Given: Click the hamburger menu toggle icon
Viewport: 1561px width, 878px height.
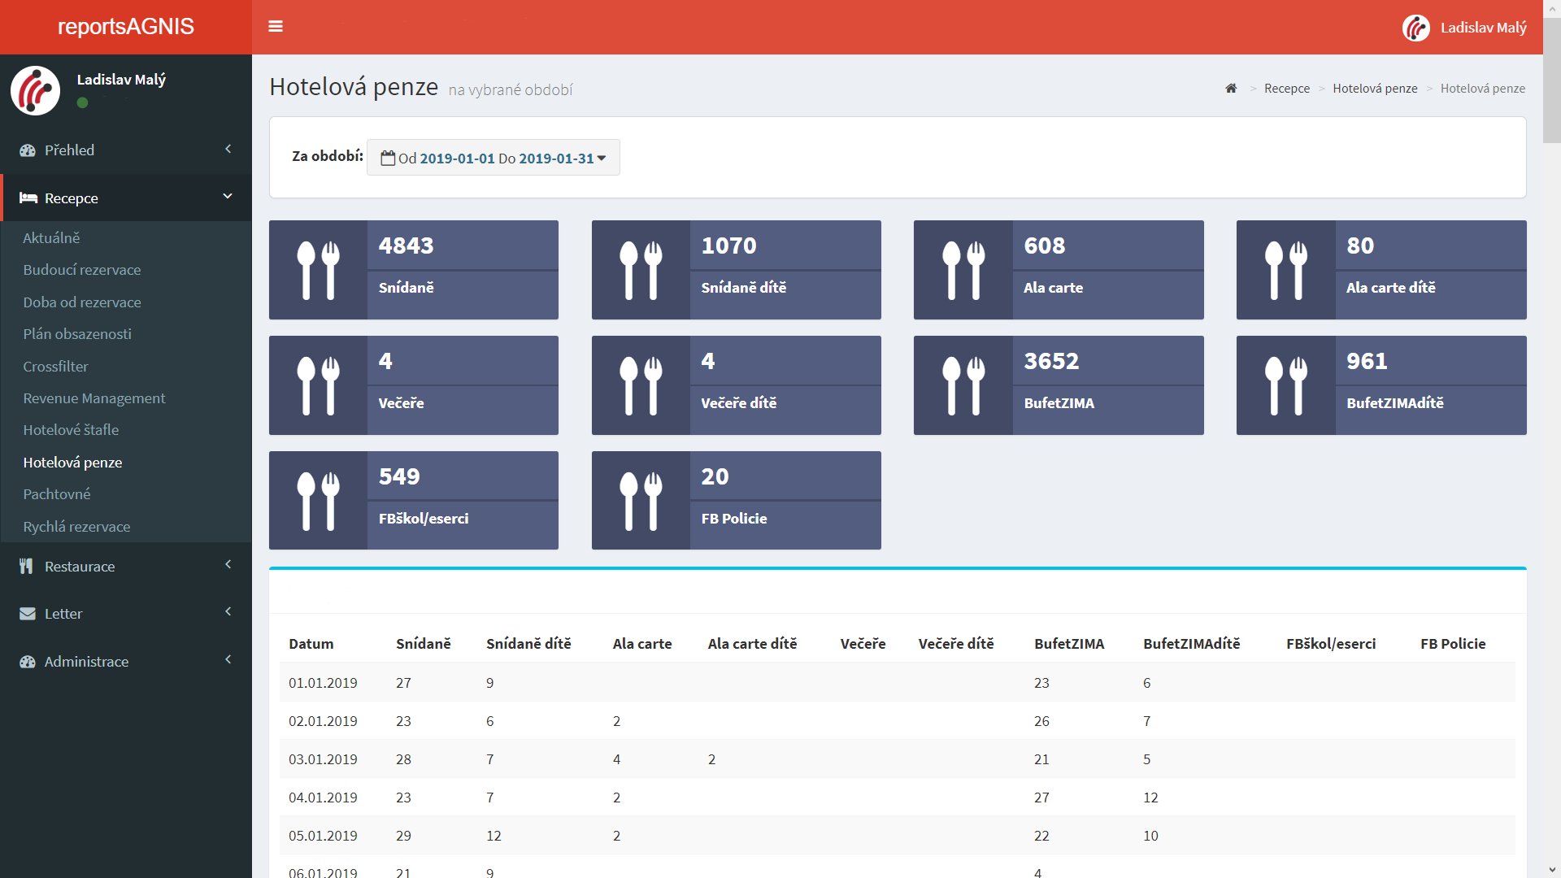Looking at the screenshot, I should [276, 27].
